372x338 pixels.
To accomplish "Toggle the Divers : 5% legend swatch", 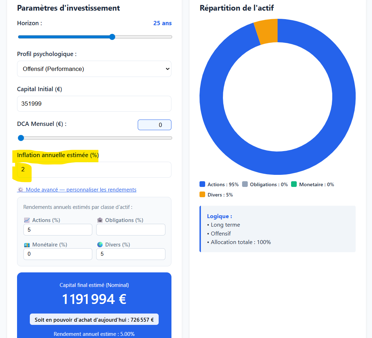I will 202,194.
